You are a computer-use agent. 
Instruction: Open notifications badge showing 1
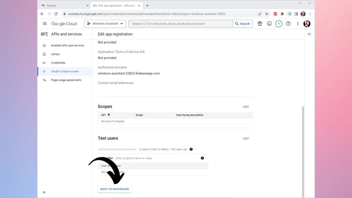tap(279, 24)
